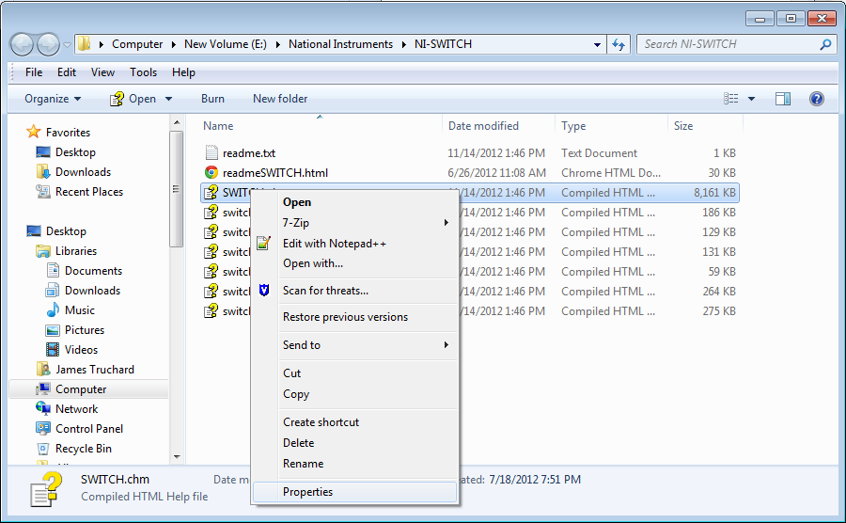Open the Send to submenu
This screenshot has height=523, width=846.
click(355, 345)
